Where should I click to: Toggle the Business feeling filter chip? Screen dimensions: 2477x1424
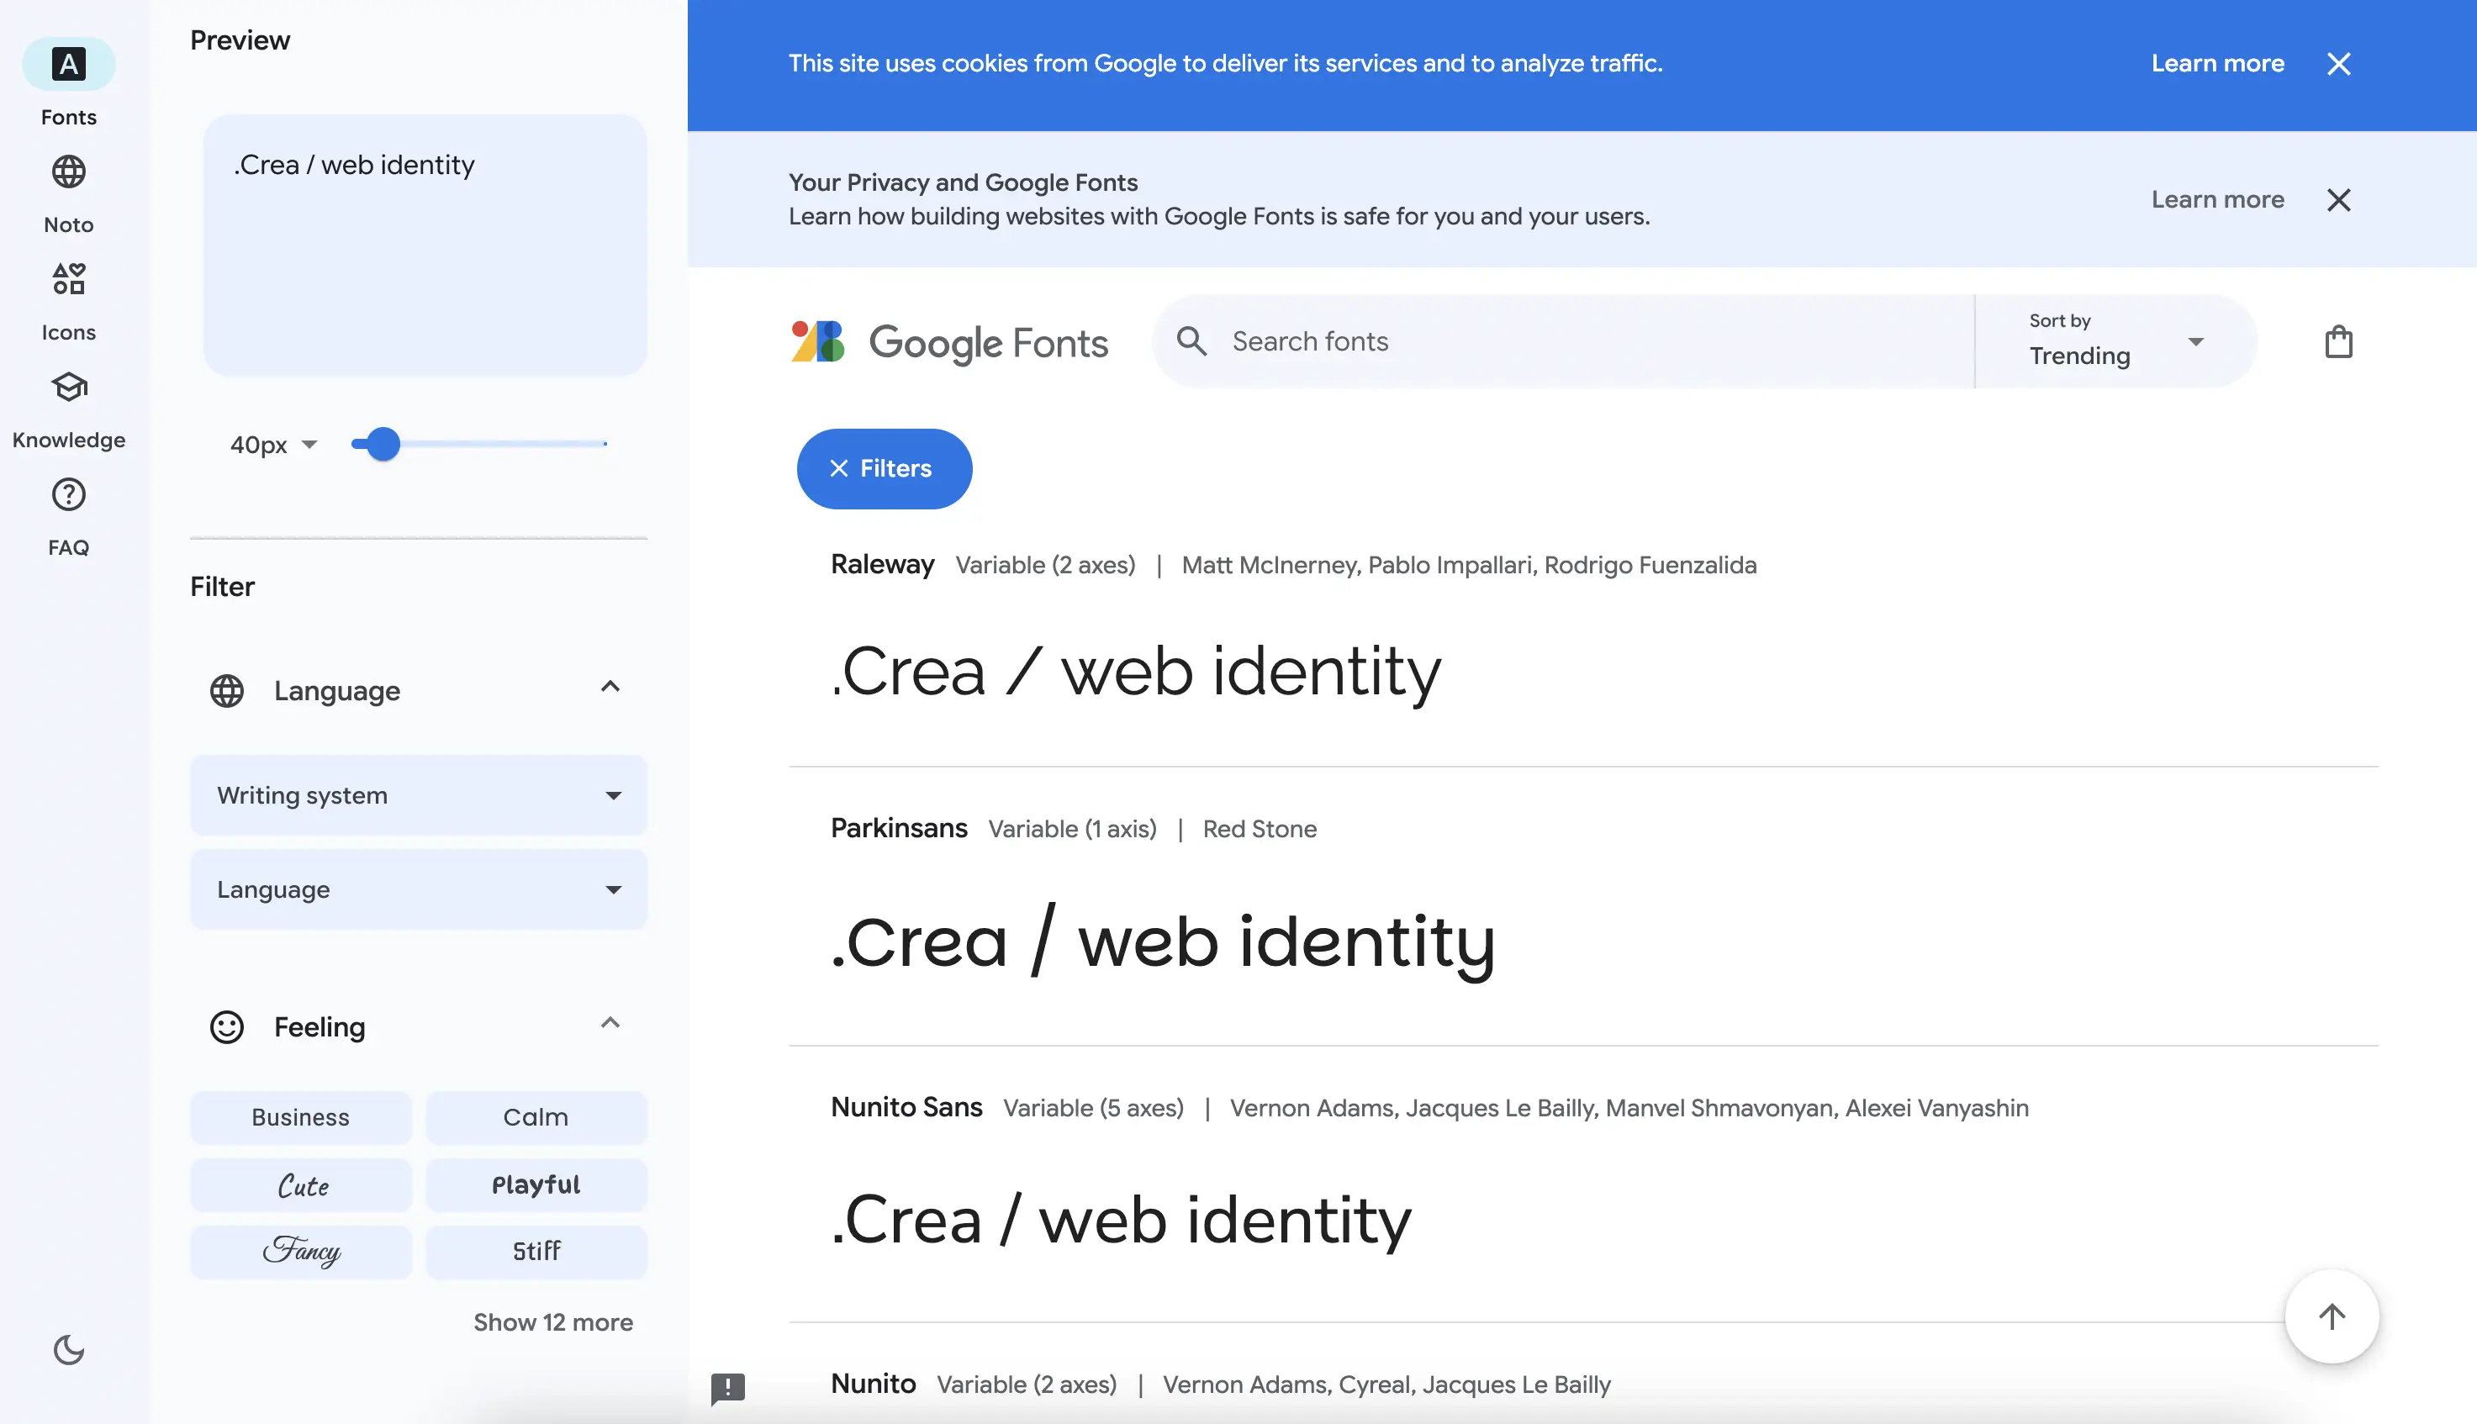click(x=300, y=1117)
